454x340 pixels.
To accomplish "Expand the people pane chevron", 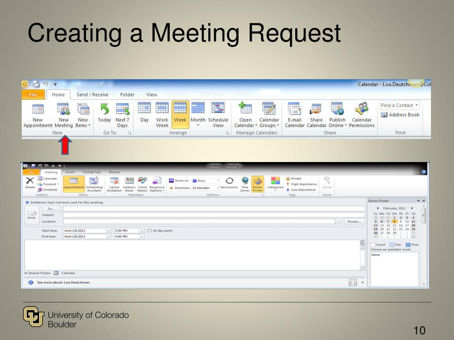I will 363,282.
